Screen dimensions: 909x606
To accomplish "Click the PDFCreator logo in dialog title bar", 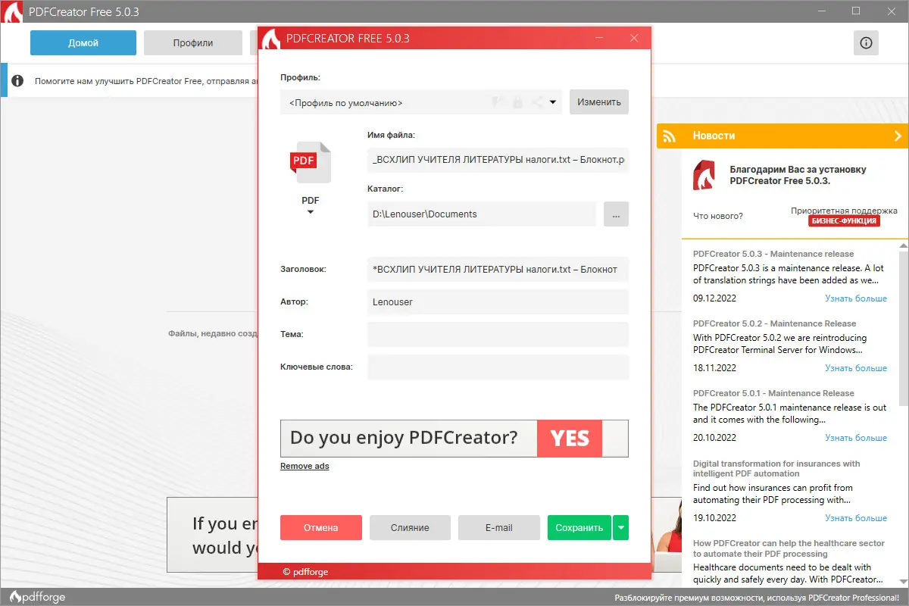I will click(272, 38).
